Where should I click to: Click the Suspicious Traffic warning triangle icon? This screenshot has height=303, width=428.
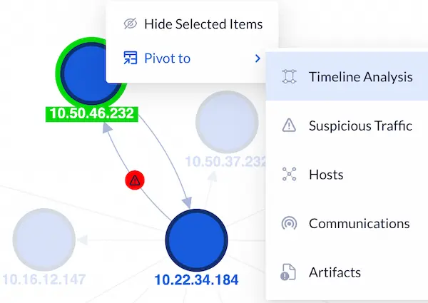(x=289, y=125)
